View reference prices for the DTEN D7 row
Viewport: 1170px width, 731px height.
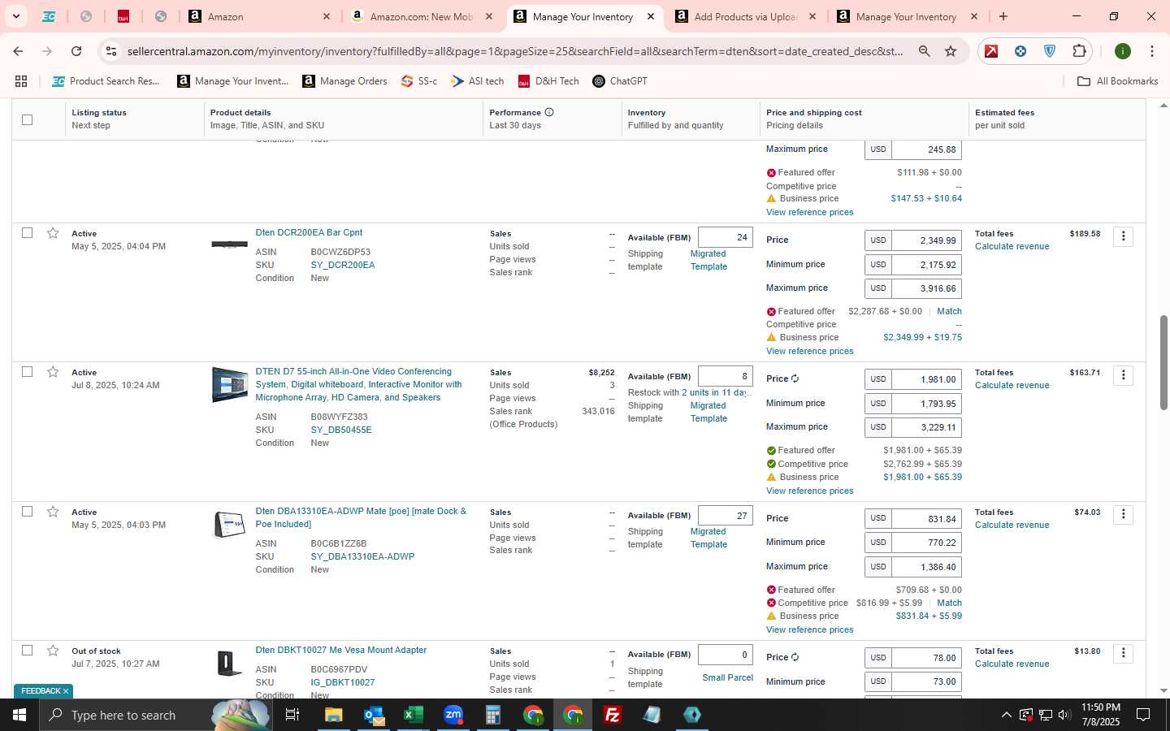[x=809, y=491]
